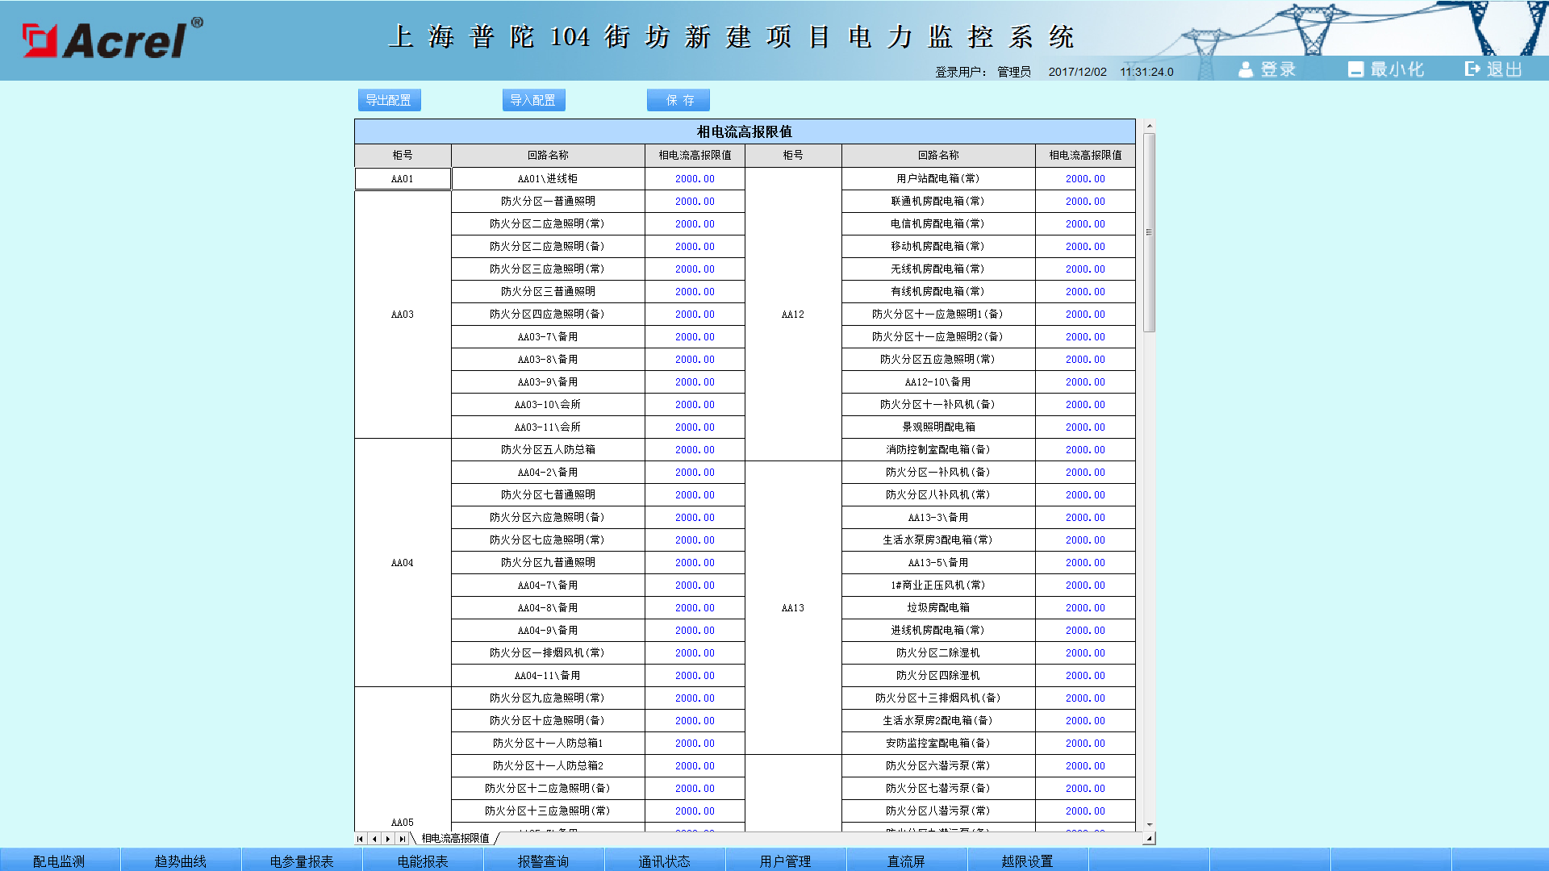The image size is (1549, 871).
Task: Select limit value for 用户站配电箱(常)
Action: pos(1085,179)
